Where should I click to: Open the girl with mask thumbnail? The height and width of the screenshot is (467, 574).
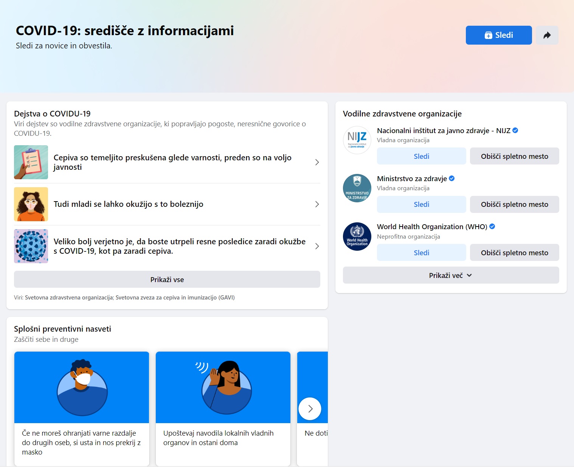pos(31,204)
